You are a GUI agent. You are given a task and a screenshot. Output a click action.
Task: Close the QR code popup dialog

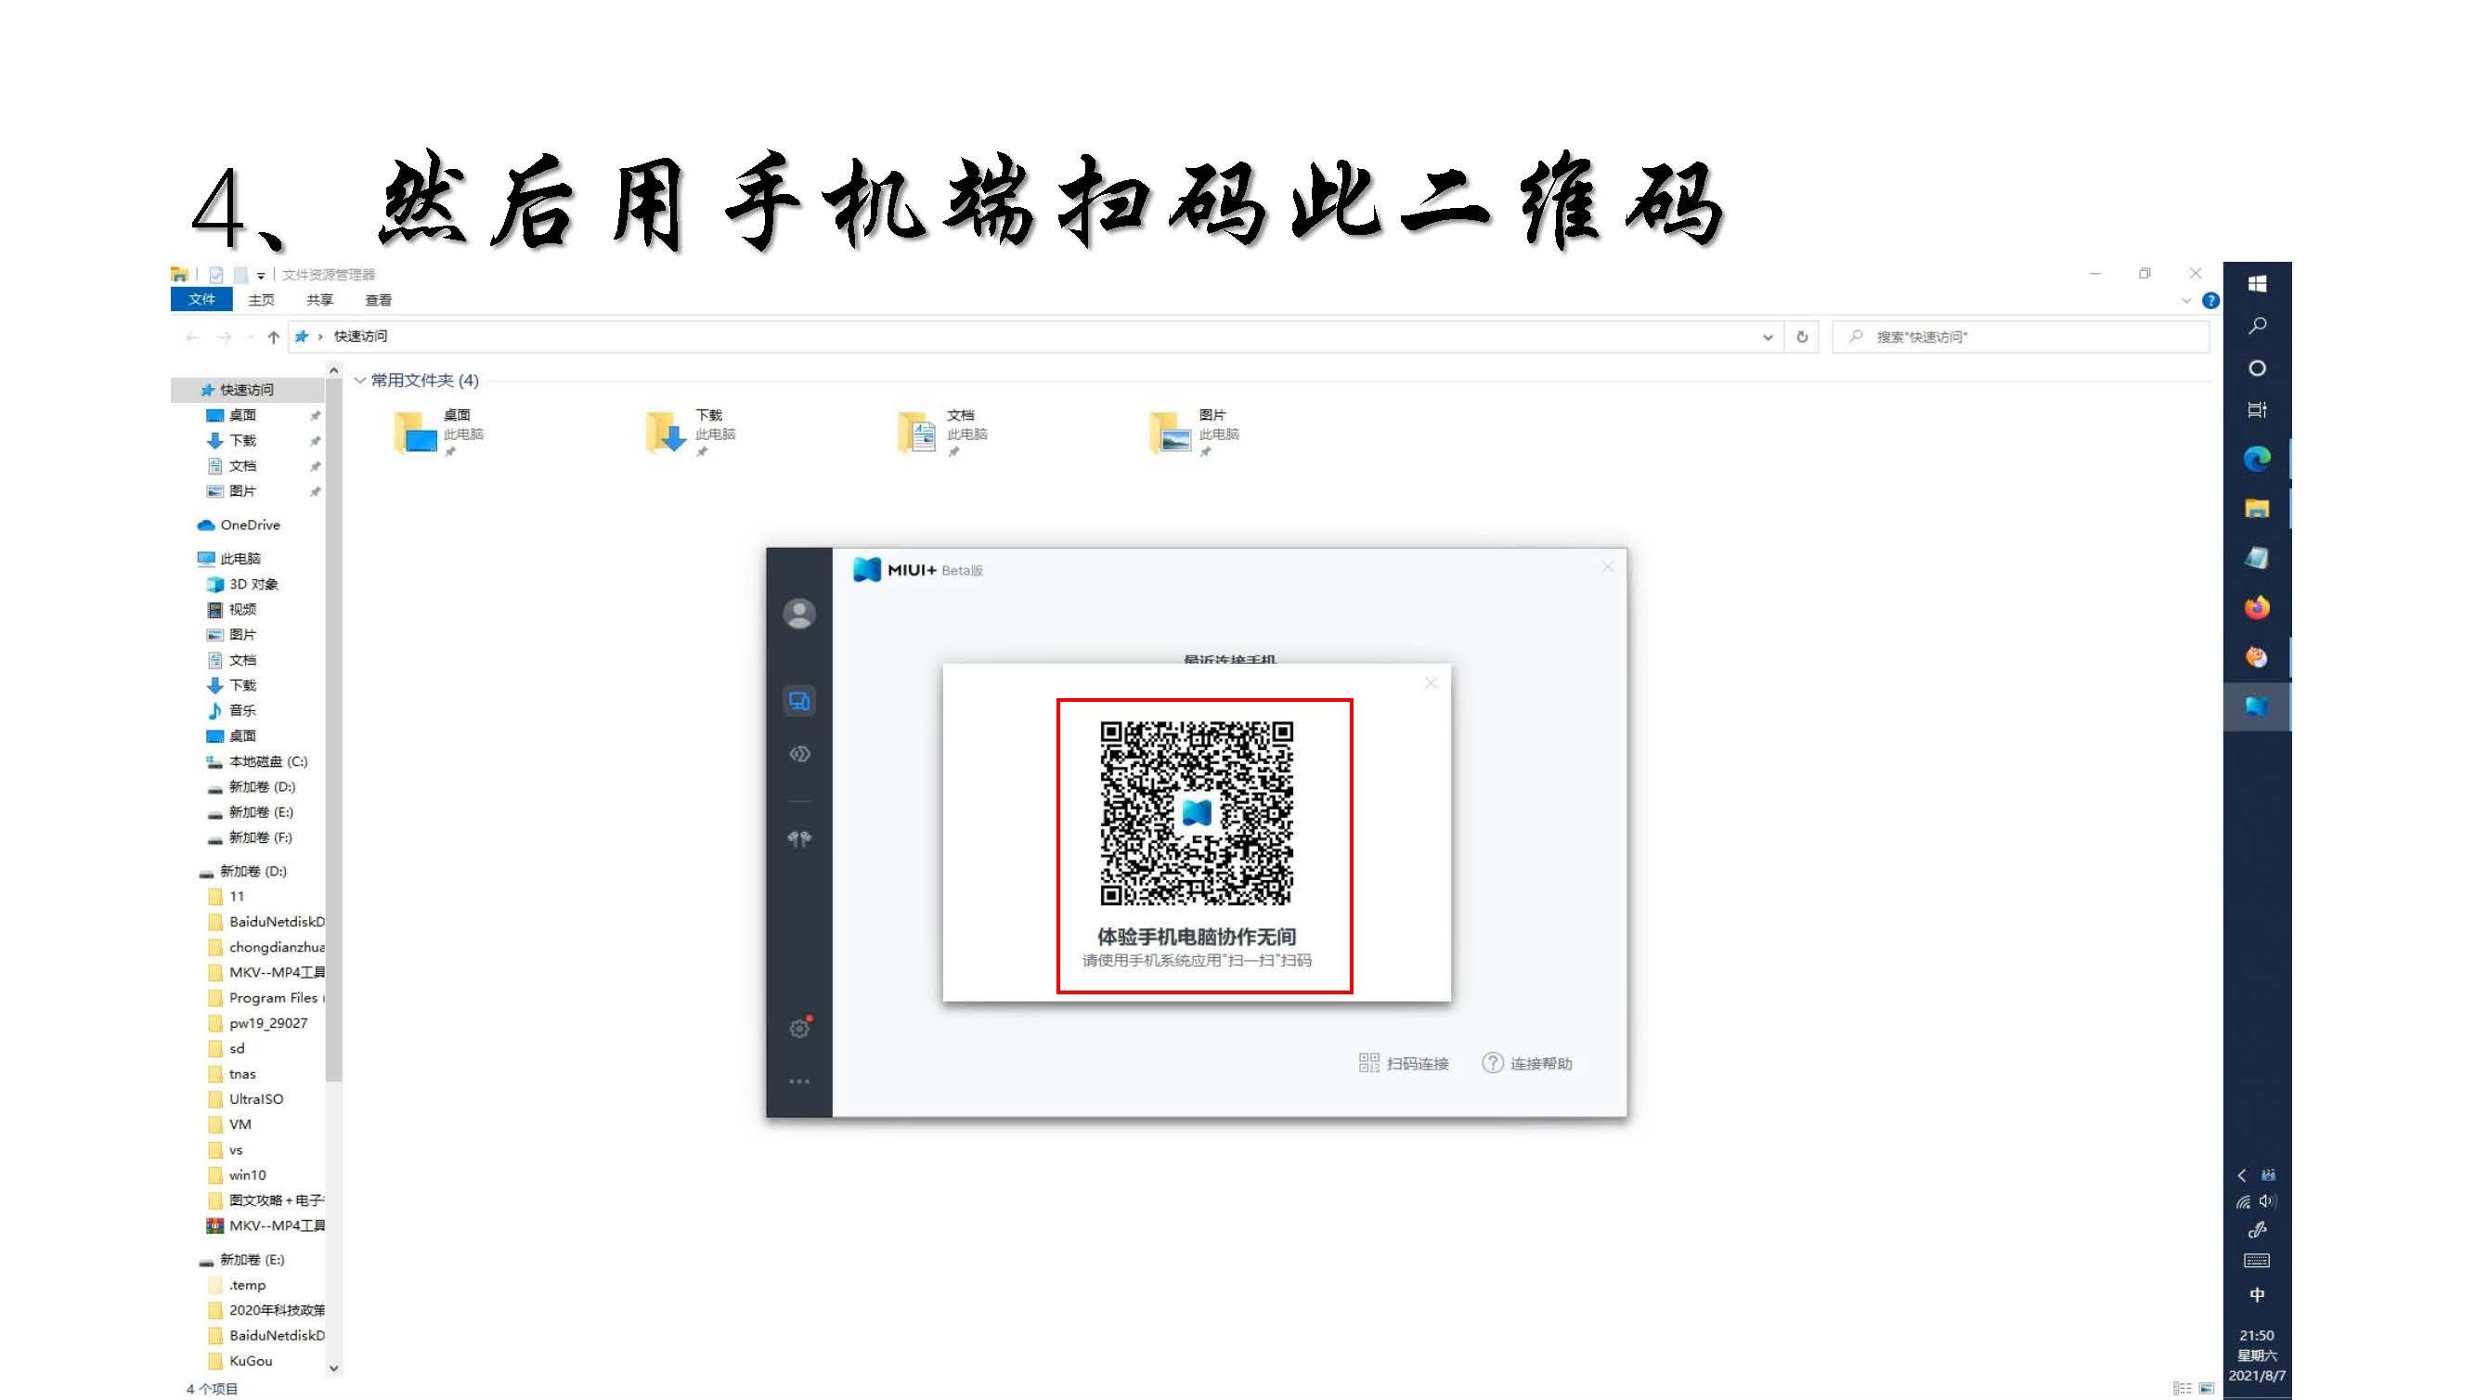click(x=1431, y=683)
